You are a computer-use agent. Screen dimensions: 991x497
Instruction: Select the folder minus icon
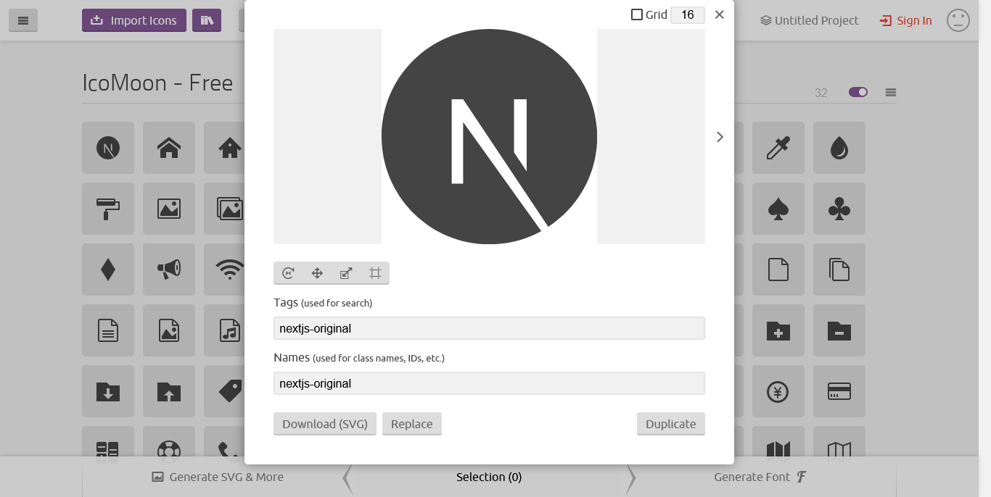pos(839,330)
